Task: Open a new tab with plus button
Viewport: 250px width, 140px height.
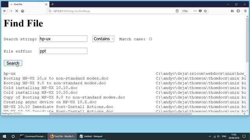Action: [52, 4]
